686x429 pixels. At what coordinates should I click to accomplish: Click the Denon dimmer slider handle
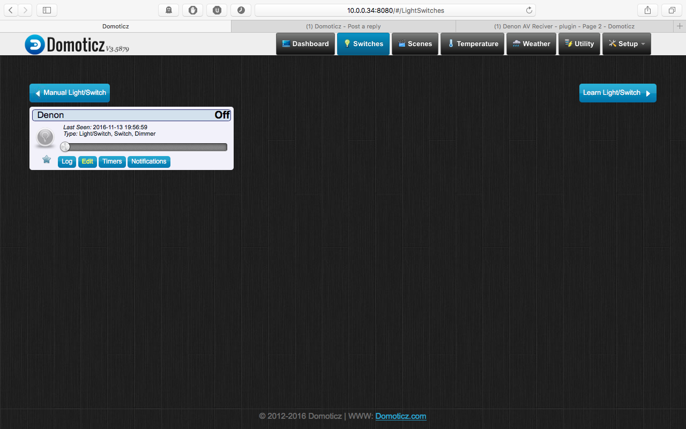pyautogui.click(x=65, y=147)
